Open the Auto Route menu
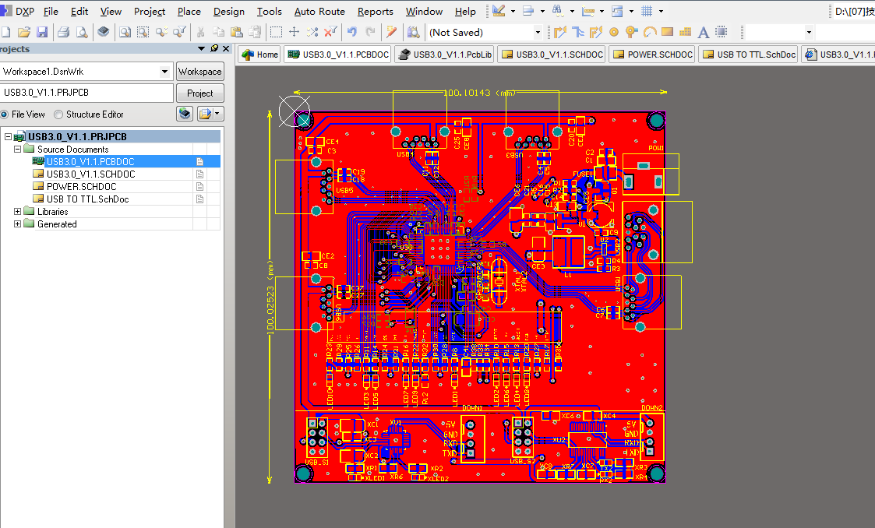875x528 pixels. [319, 11]
